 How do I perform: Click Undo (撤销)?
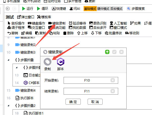[13, 33]
